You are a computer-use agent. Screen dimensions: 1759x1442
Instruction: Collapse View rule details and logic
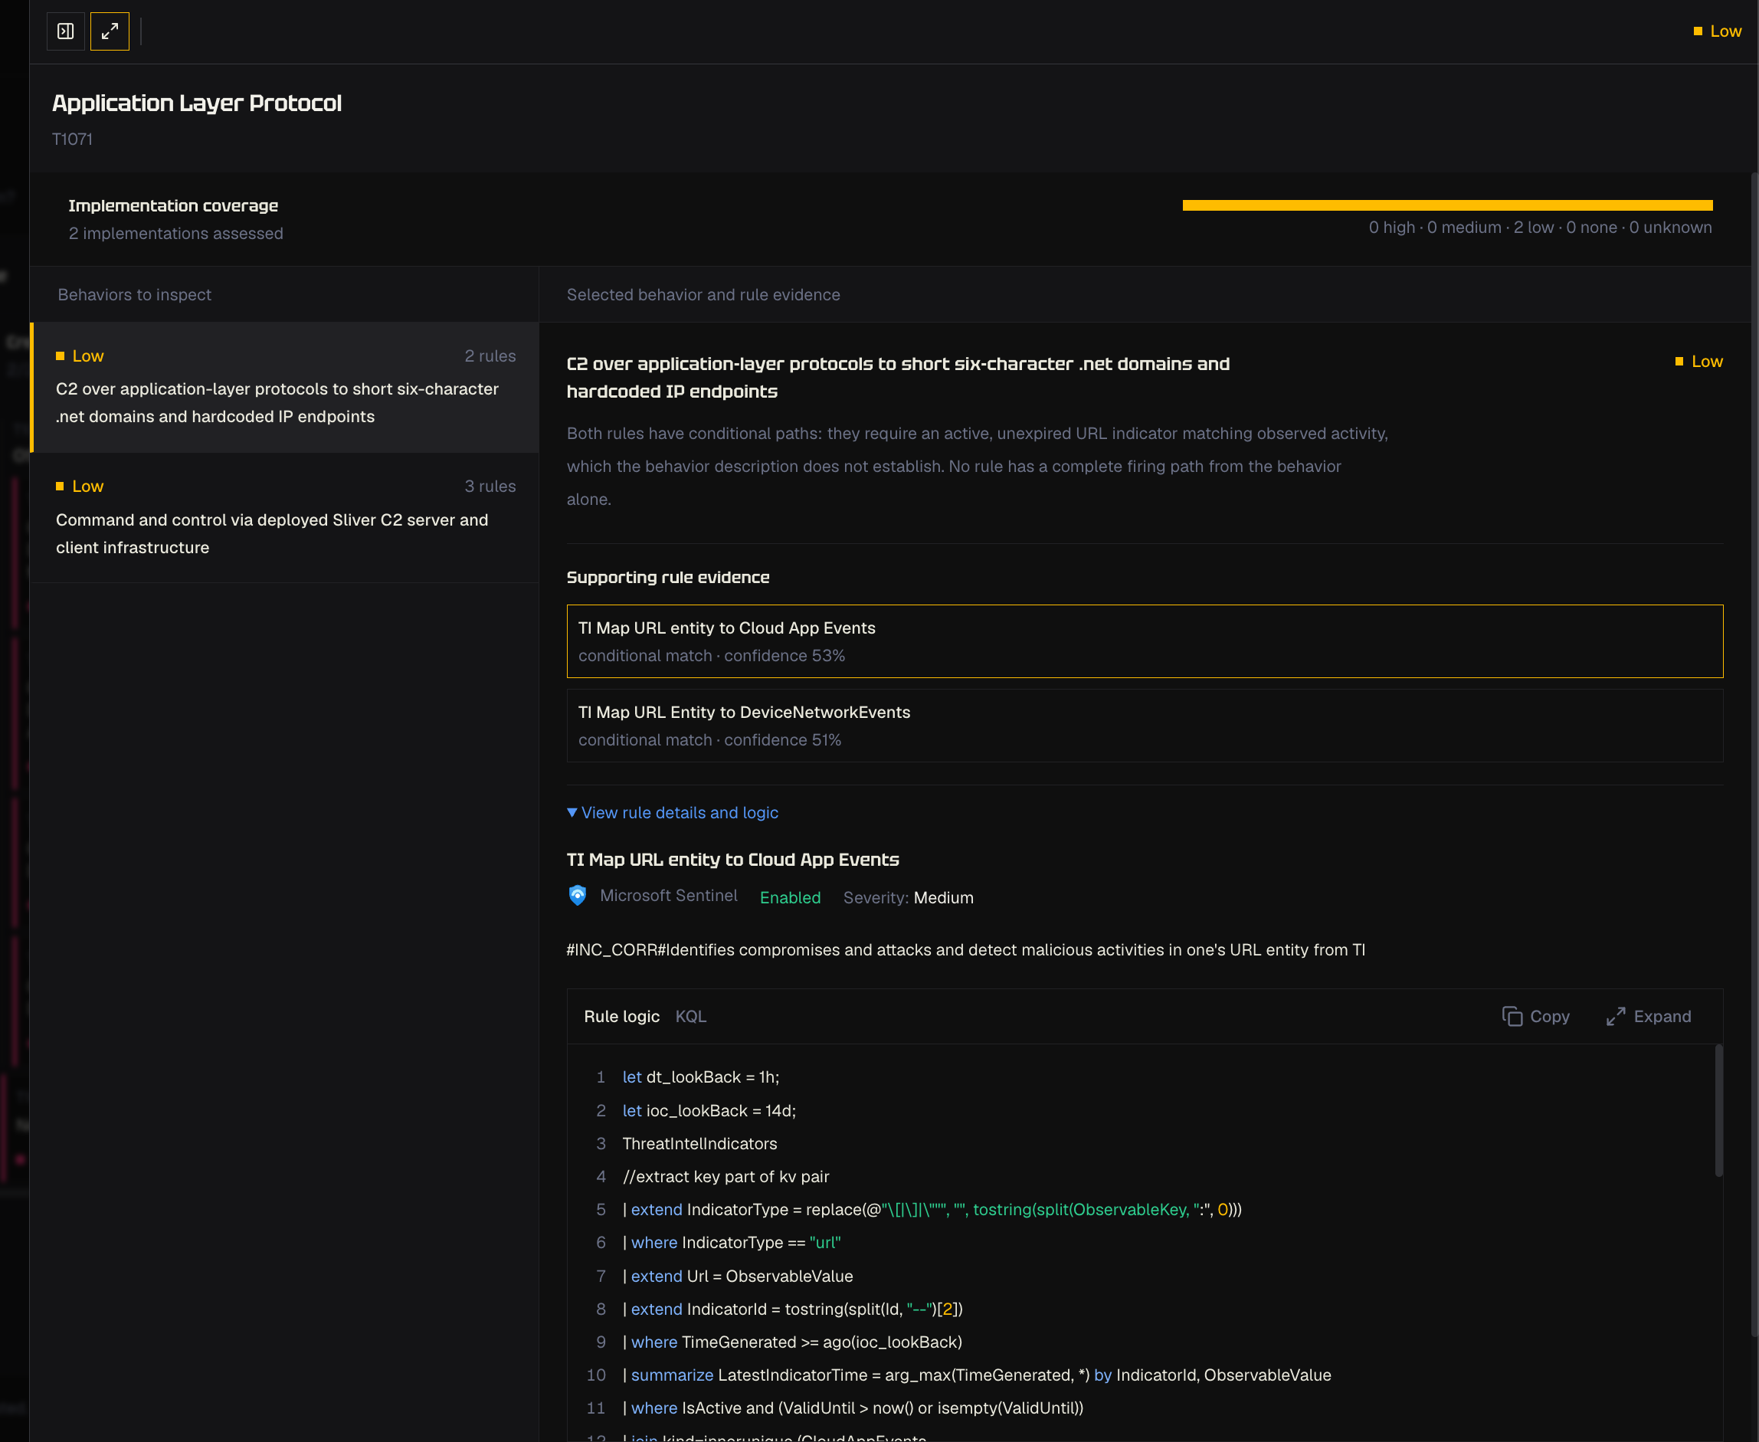[x=672, y=812]
